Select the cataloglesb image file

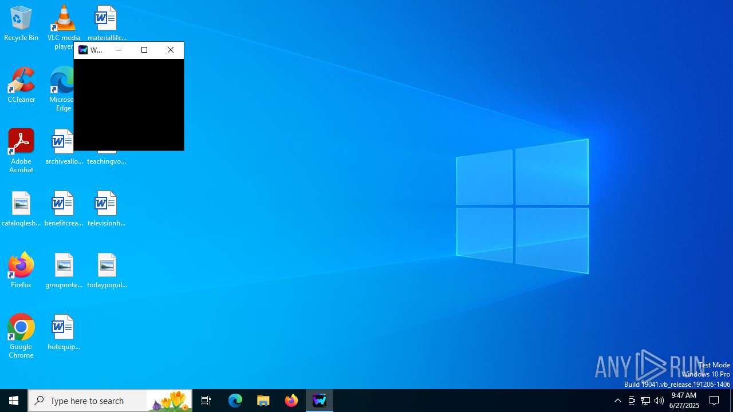pyautogui.click(x=21, y=209)
